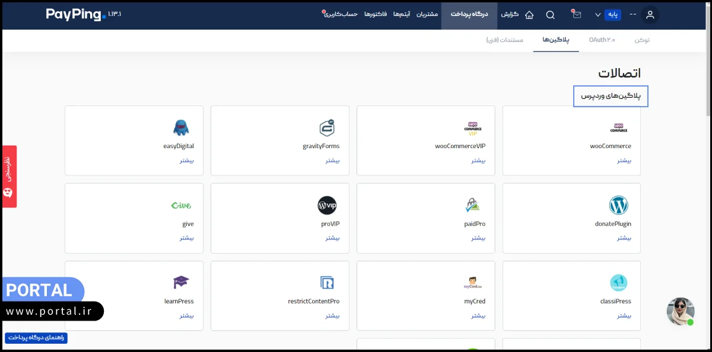This screenshot has width=712, height=352.
Task: Open the پلاگین‌های وردپرس section selector
Action: point(611,96)
